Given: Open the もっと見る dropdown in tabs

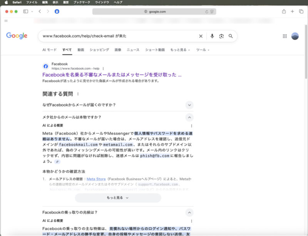Looking at the screenshot, I should coord(180,50).
